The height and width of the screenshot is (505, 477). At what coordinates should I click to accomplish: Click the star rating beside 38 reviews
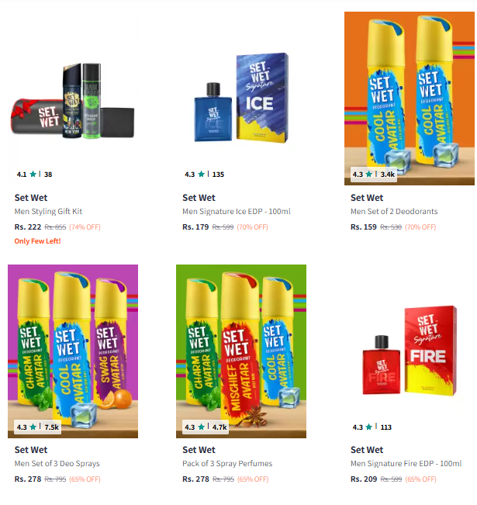(x=33, y=175)
